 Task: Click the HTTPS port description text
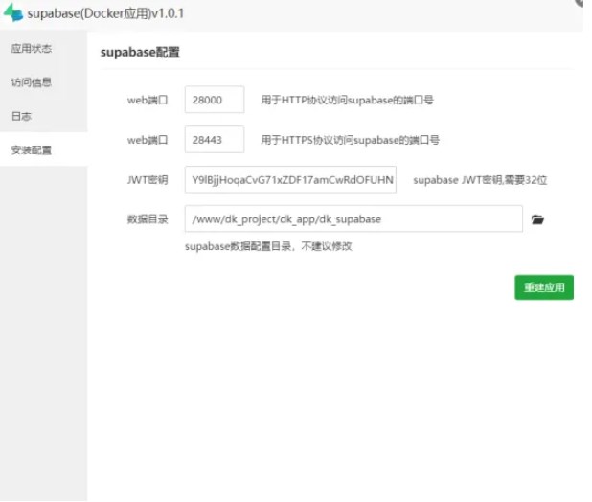pyautogui.click(x=350, y=140)
